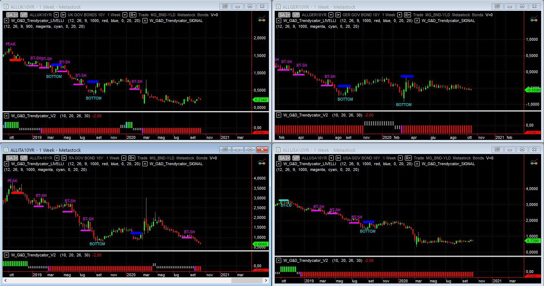
Task: Remove Trendycator_LIVELLI indicator in ALLGER10YR chart
Action: (x=278, y=21)
